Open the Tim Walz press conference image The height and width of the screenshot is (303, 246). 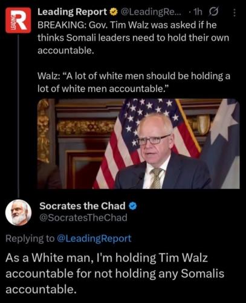138,144
